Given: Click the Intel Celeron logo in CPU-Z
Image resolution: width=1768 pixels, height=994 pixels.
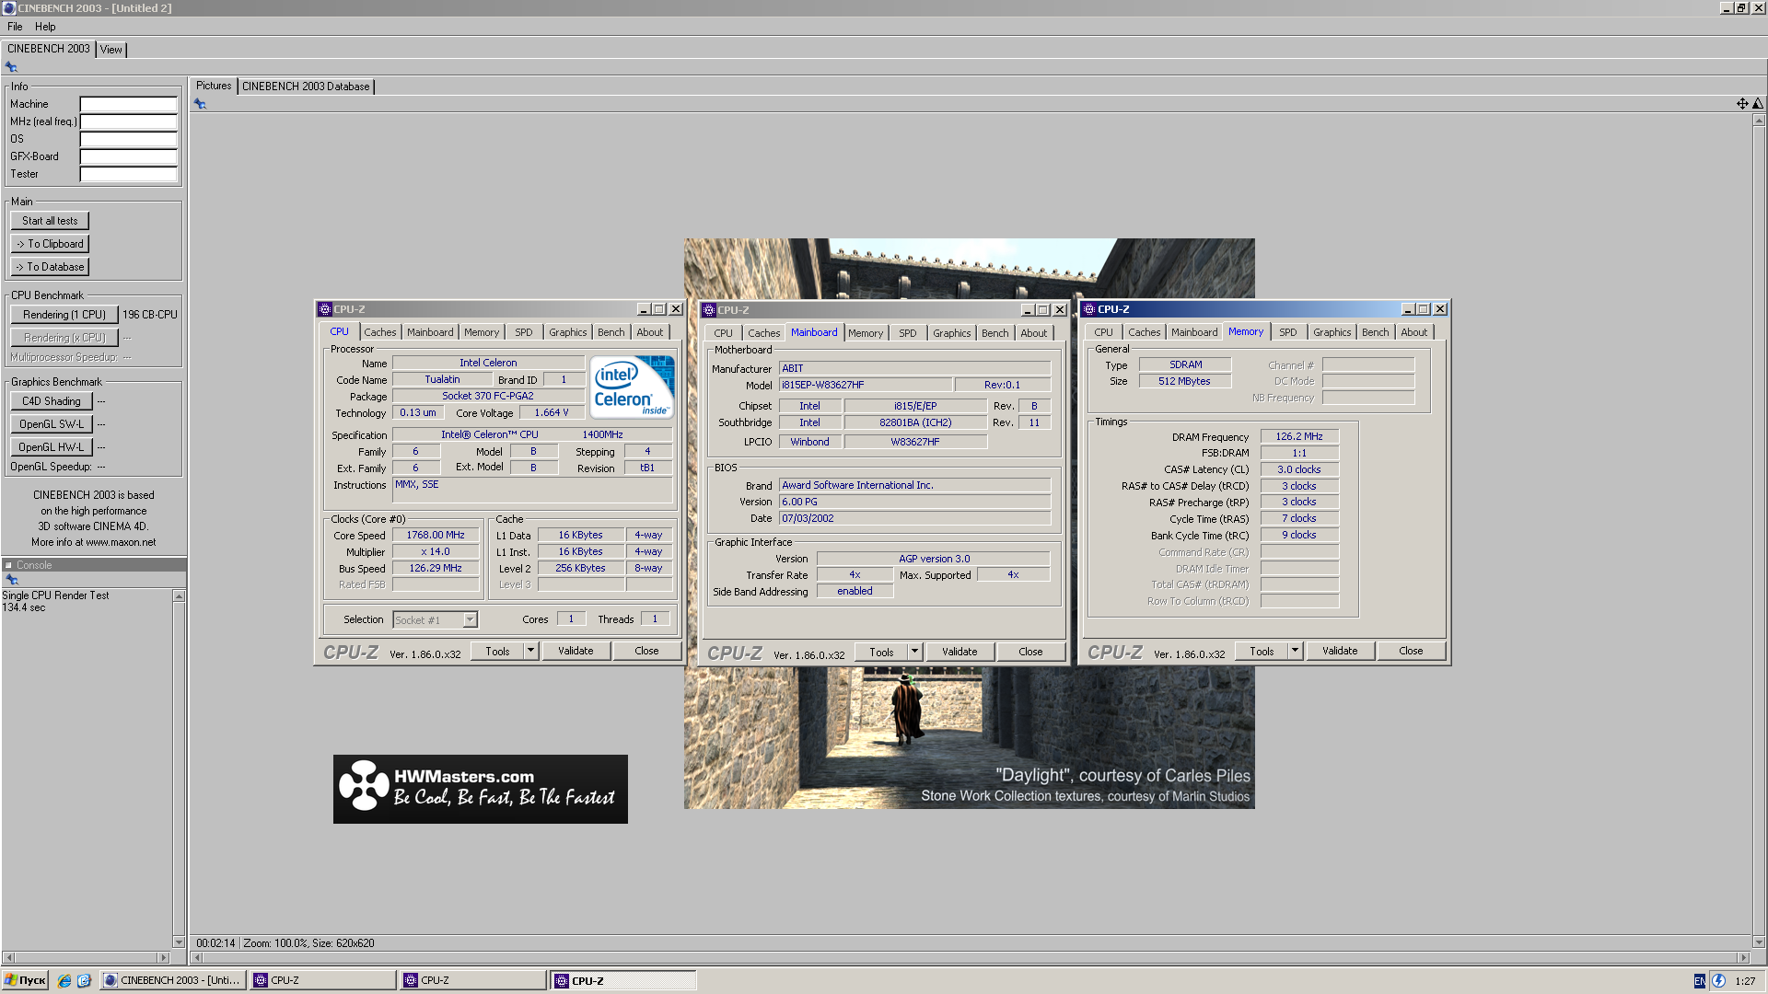Looking at the screenshot, I should tap(632, 387).
